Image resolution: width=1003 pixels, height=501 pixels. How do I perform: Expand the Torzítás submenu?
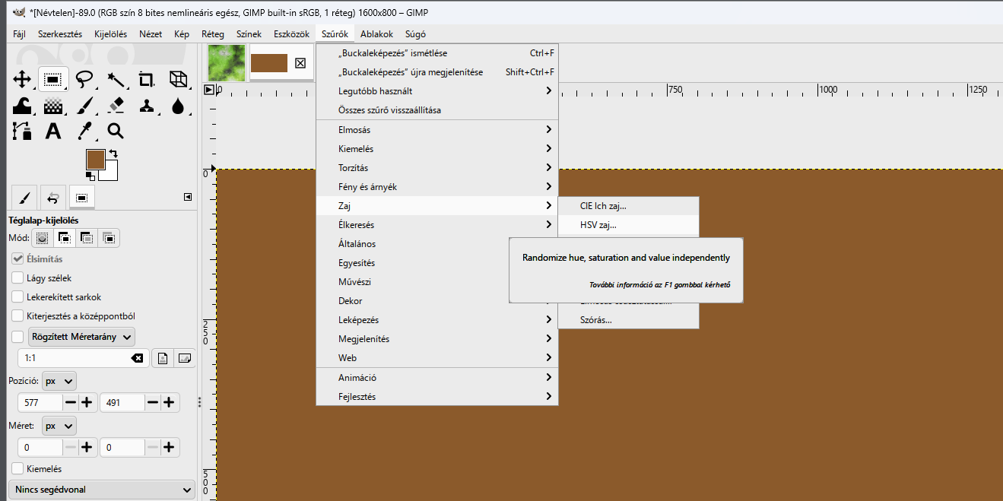pyautogui.click(x=437, y=168)
